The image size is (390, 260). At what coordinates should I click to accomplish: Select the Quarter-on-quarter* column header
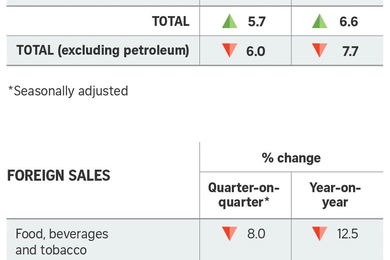pyautogui.click(x=244, y=195)
